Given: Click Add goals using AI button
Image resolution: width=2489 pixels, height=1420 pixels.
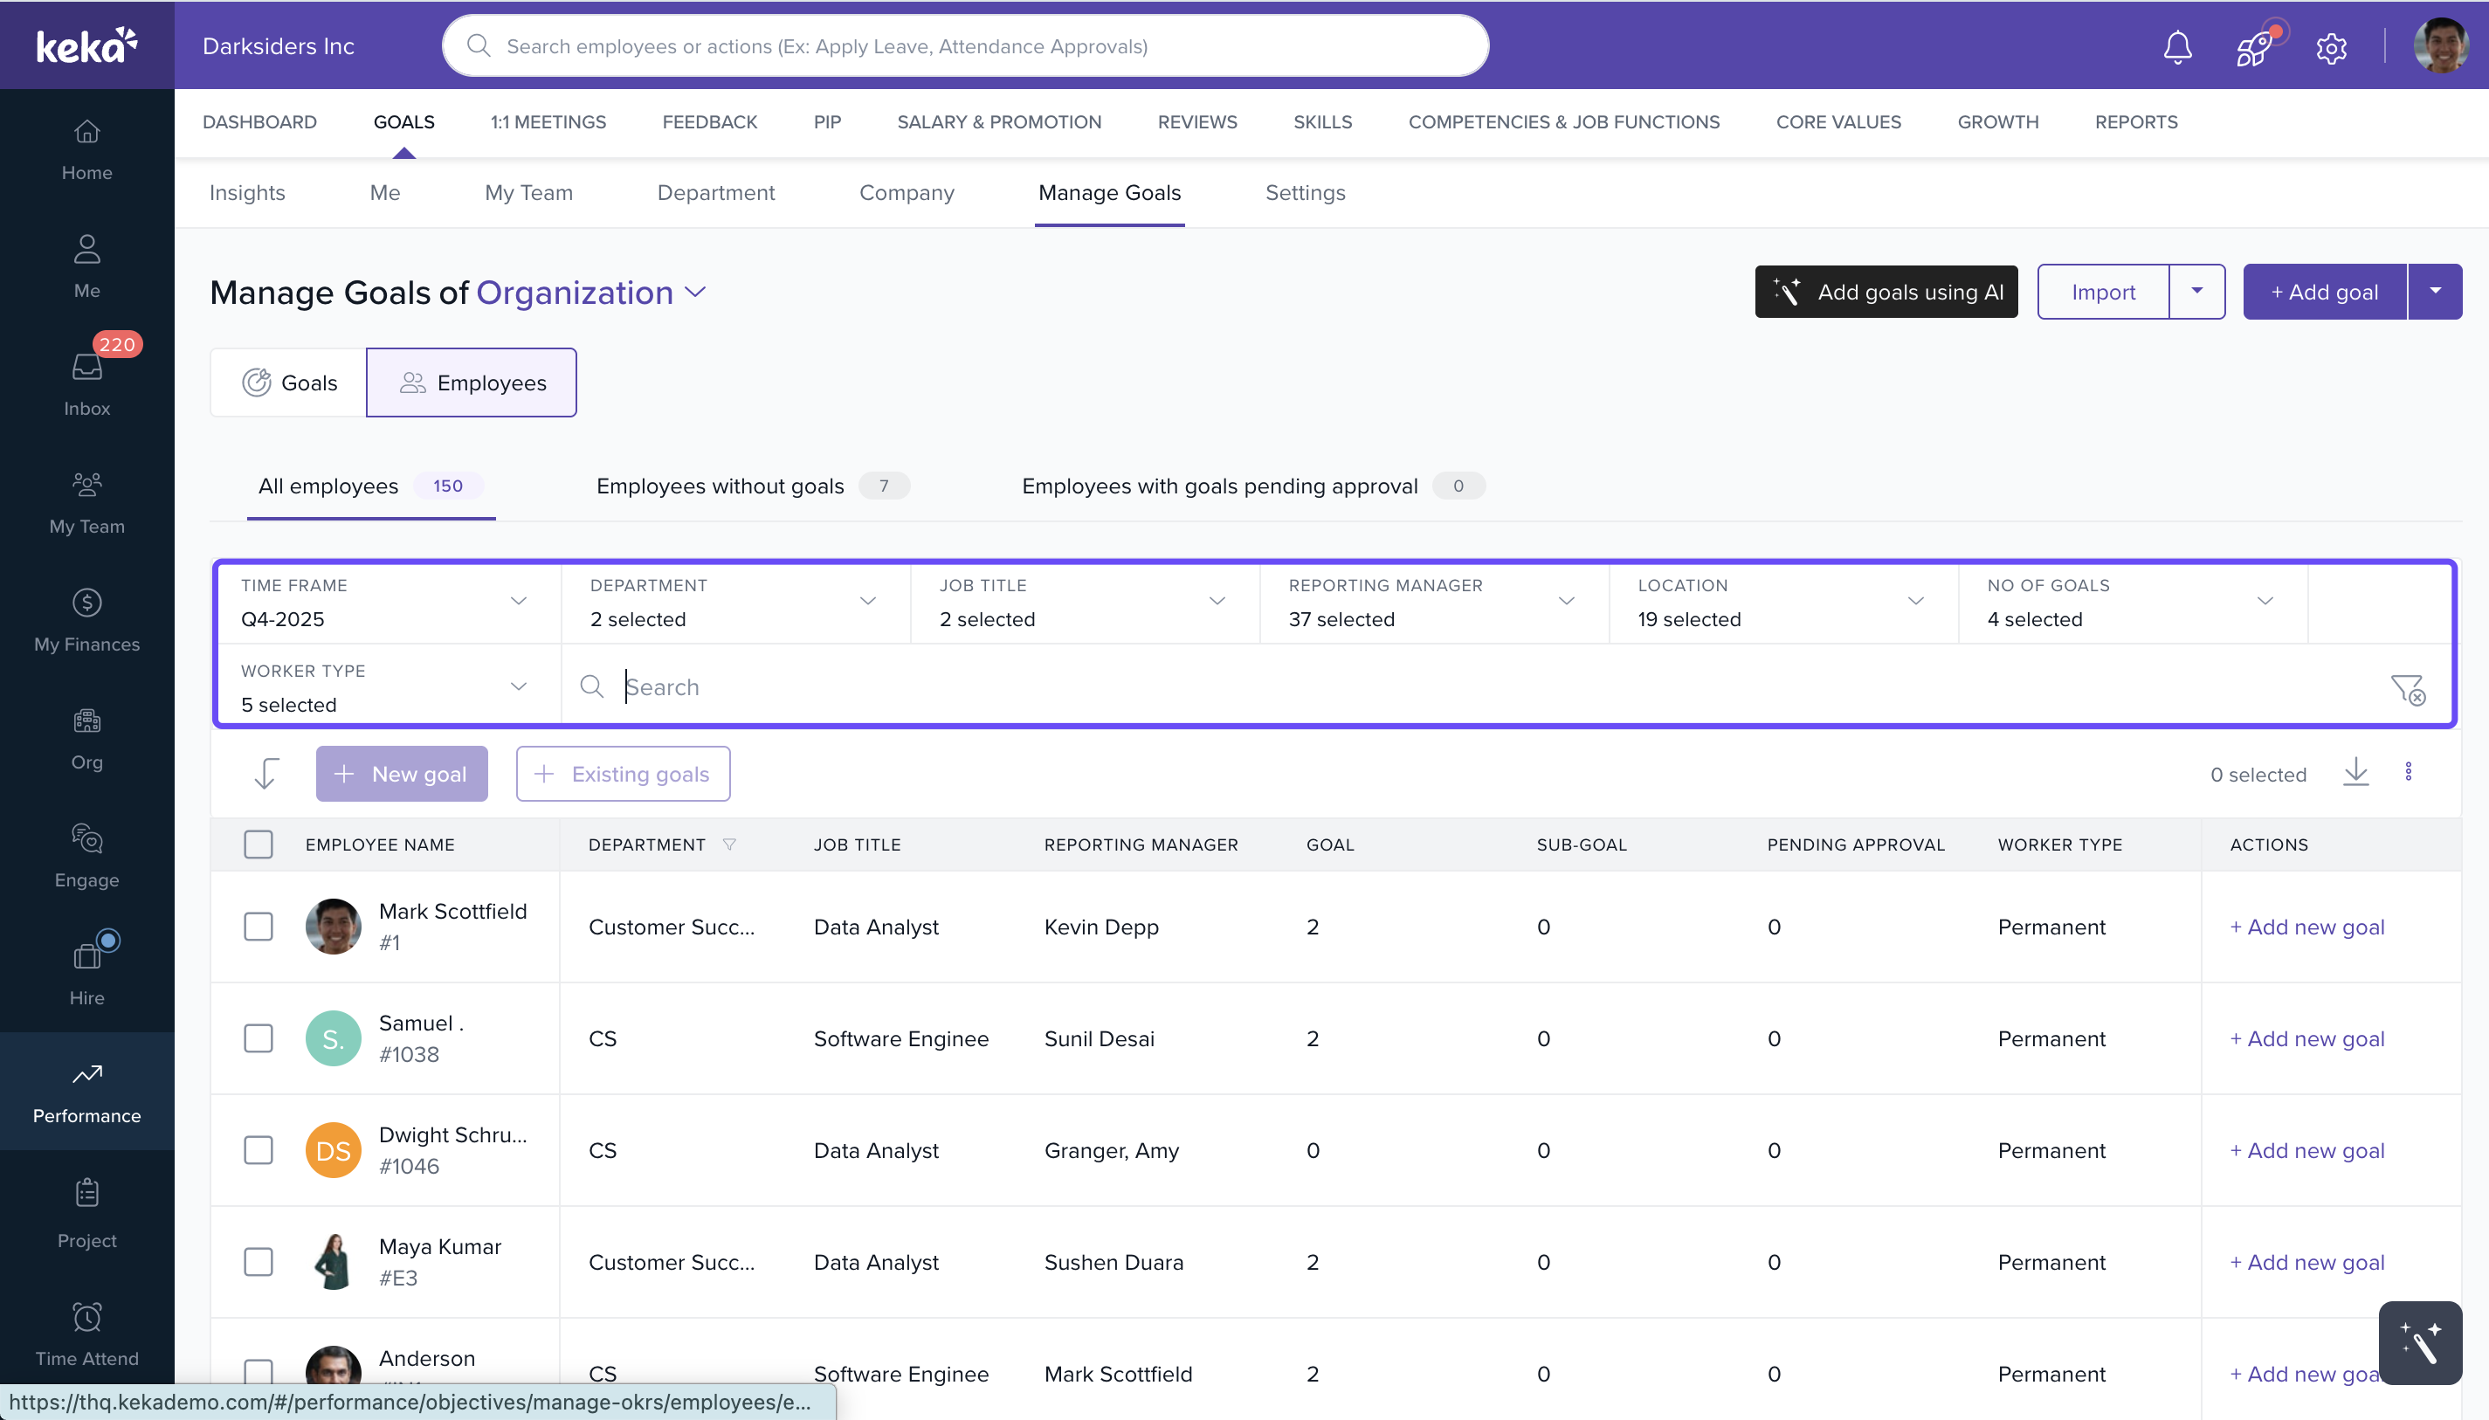Looking at the screenshot, I should [x=1886, y=292].
